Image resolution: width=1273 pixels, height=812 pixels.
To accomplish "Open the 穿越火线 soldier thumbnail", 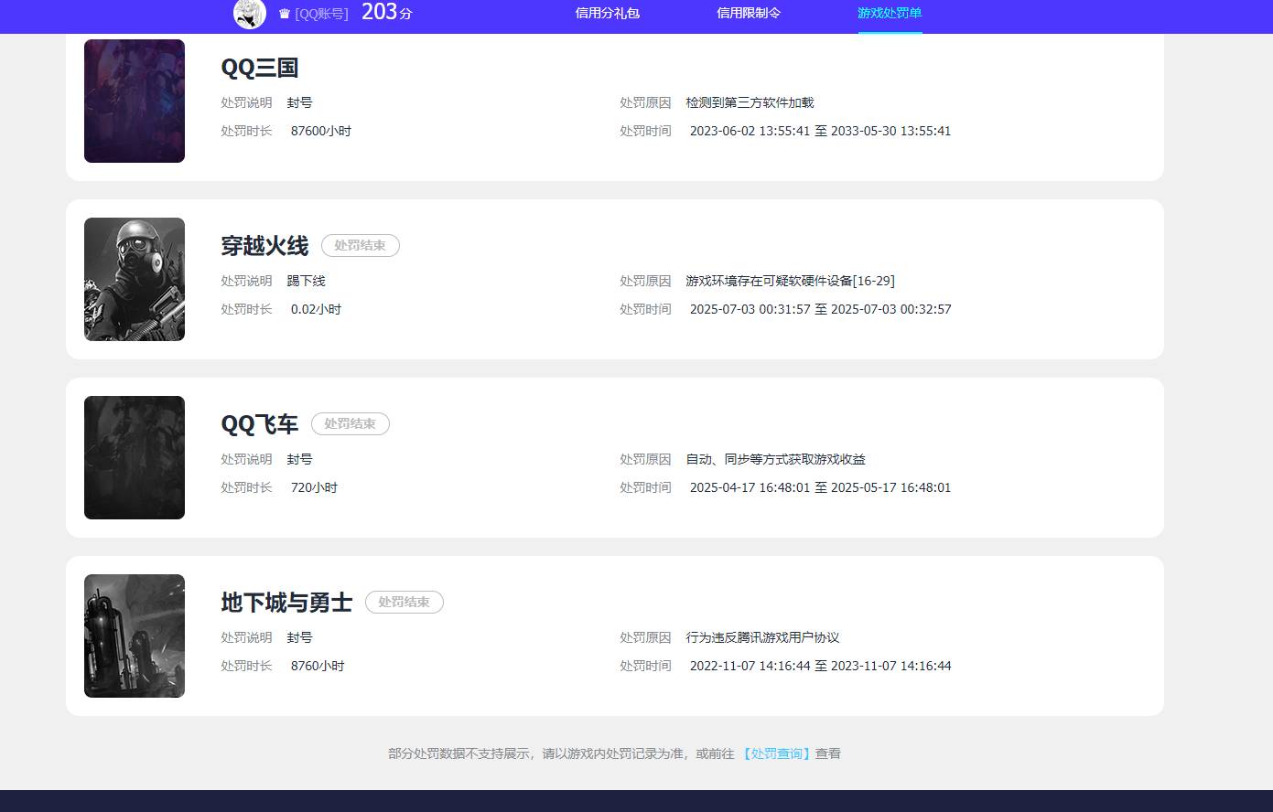I will [x=135, y=279].
